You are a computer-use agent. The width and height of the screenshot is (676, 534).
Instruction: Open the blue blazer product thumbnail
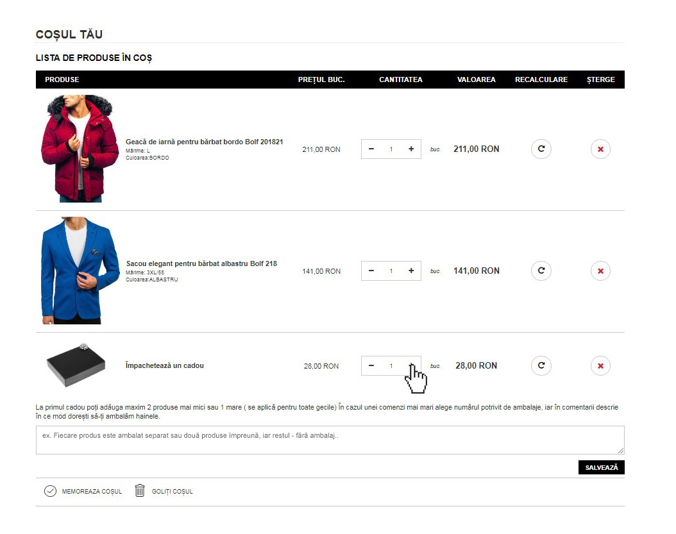tap(79, 271)
